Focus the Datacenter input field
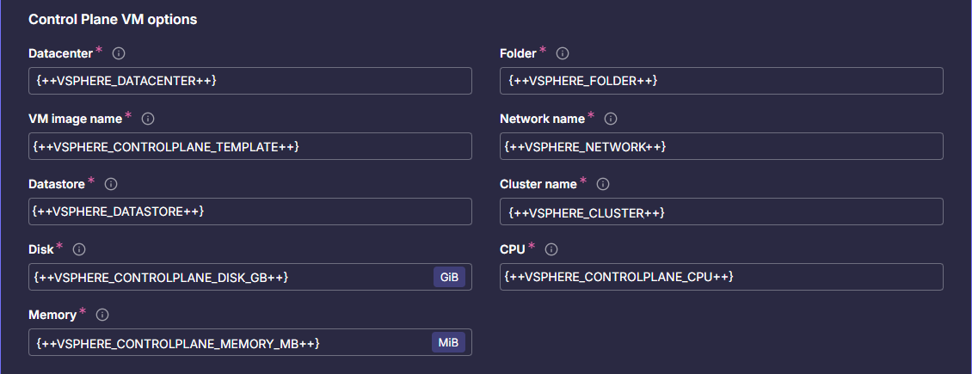The image size is (972, 374). (249, 81)
